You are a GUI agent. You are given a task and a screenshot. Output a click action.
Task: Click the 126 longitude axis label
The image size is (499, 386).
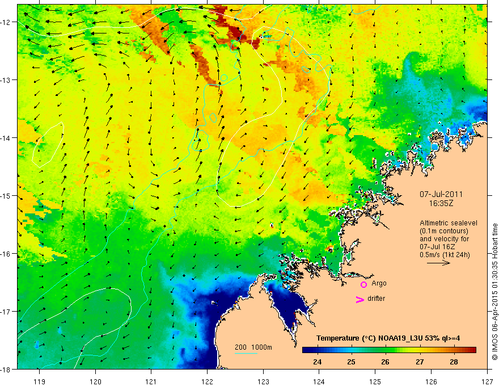(x=431, y=381)
